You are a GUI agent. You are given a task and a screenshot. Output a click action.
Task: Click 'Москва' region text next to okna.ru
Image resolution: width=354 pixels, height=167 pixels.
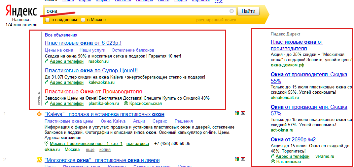tap(72, 150)
